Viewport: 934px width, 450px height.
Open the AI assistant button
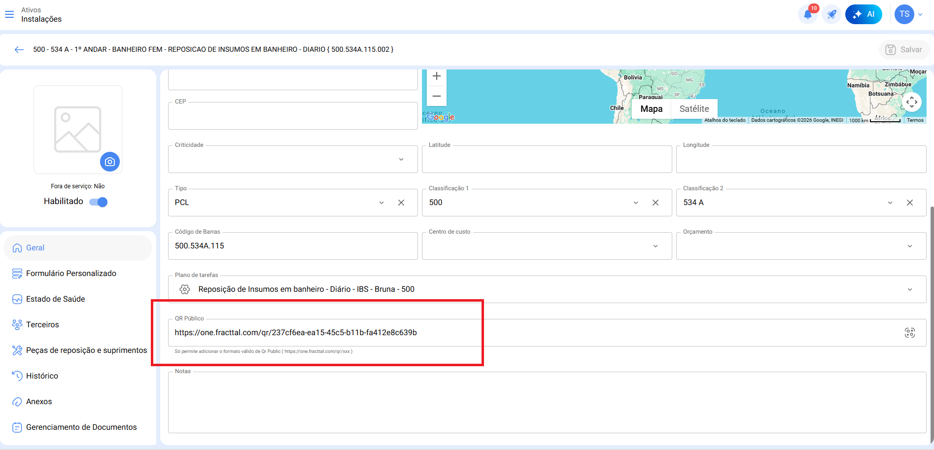click(864, 14)
